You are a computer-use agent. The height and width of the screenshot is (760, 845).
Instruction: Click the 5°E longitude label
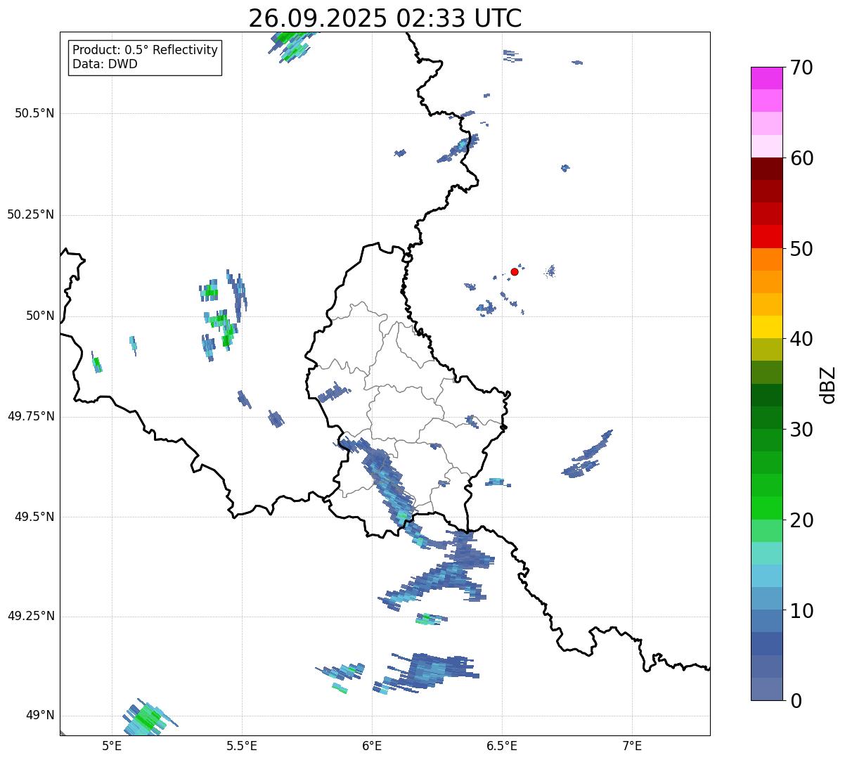[112, 746]
